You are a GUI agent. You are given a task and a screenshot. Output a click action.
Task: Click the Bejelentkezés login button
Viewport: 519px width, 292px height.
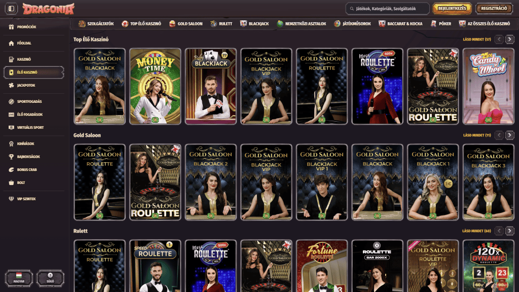coord(452,9)
